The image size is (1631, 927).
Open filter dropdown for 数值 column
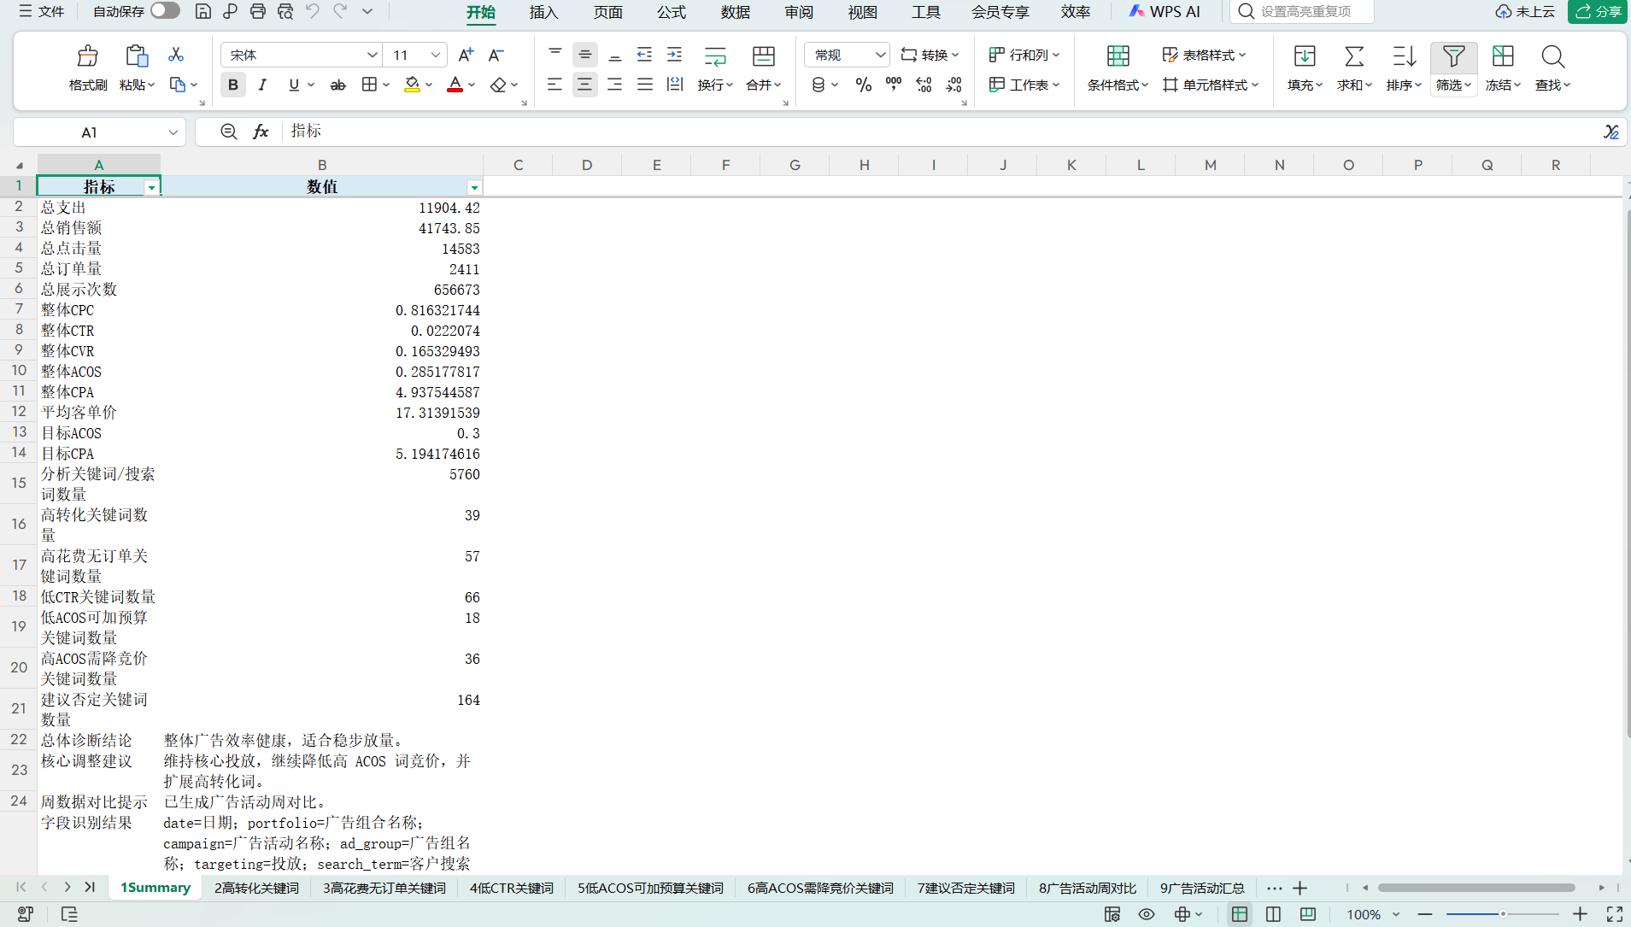[x=474, y=188]
